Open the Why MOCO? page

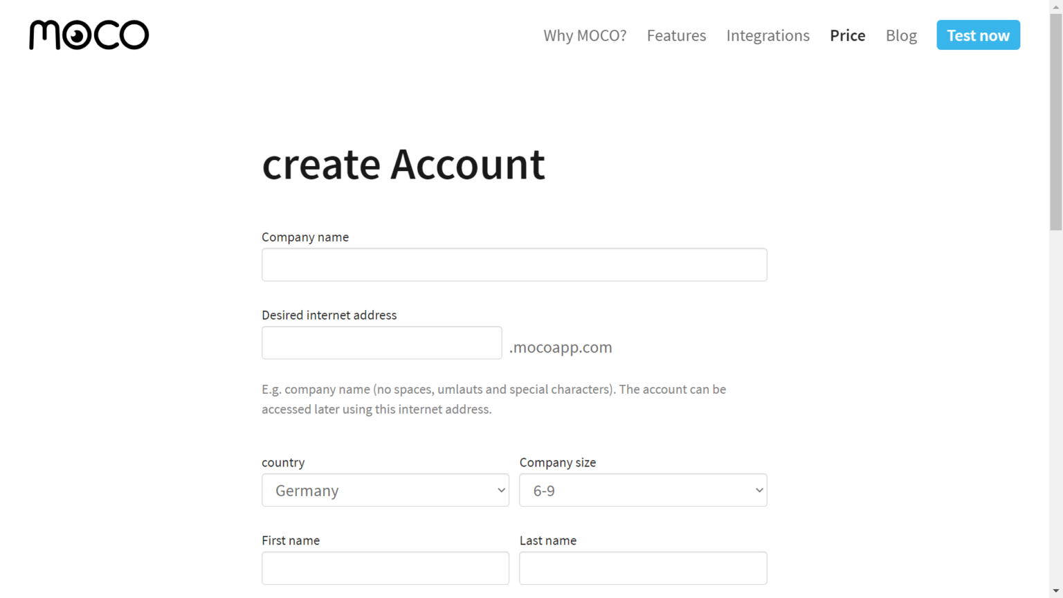coord(585,35)
